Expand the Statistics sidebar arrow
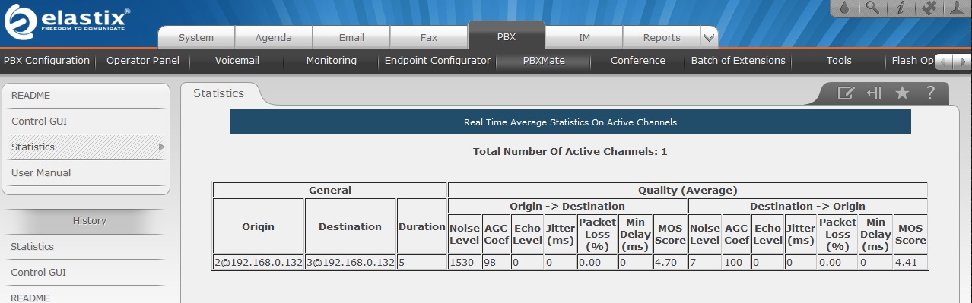Image resolution: width=972 pixels, height=303 pixels. point(161,147)
